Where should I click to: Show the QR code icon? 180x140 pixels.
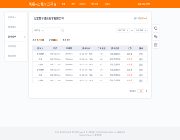[155, 45]
